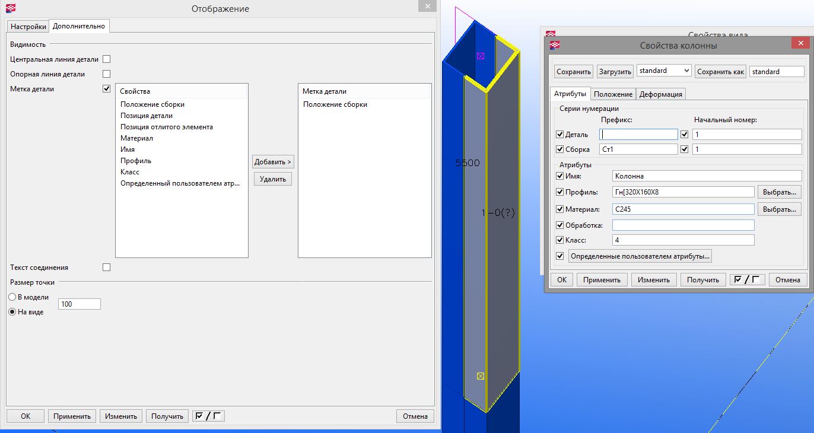Open the standard preset dropdown
This screenshot has width=814, height=433.
click(664, 71)
